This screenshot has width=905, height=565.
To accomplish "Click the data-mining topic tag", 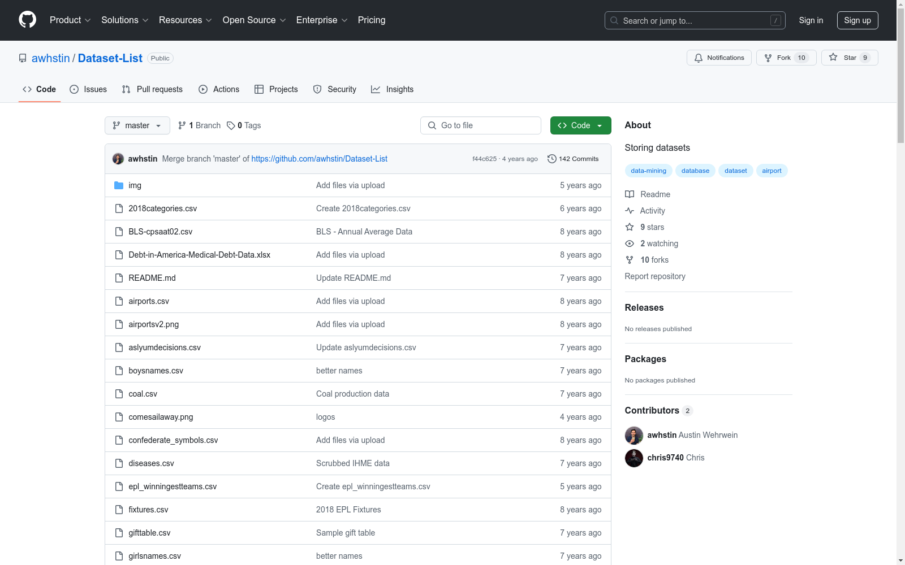I will click(648, 171).
